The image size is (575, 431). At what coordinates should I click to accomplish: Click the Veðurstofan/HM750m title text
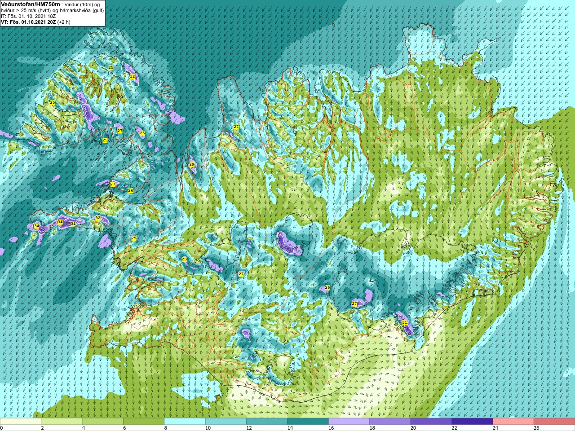(x=30, y=4)
